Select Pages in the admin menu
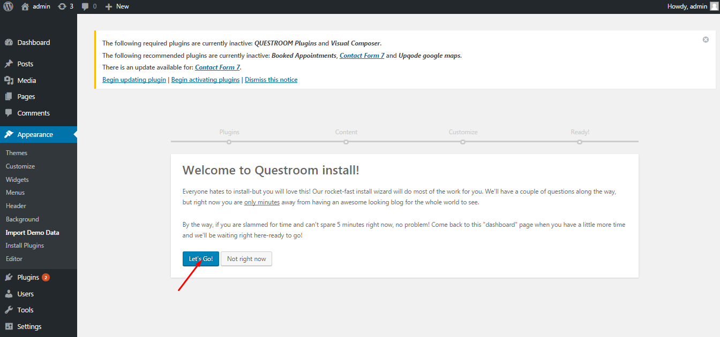 26,97
